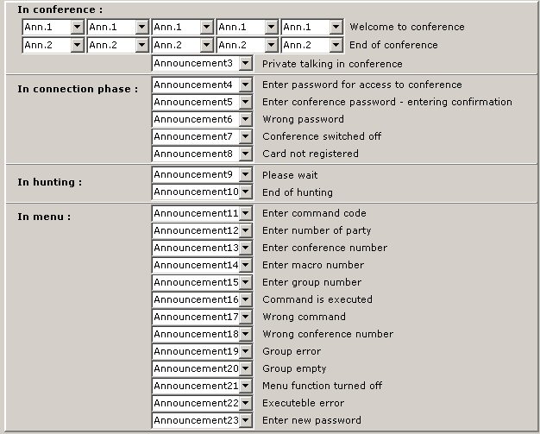Click the 'Enter conference number' label

(x=324, y=248)
